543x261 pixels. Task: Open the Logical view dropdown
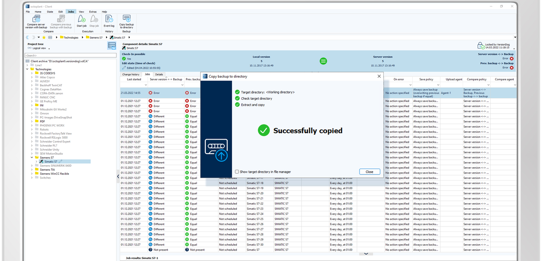pos(39,48)
